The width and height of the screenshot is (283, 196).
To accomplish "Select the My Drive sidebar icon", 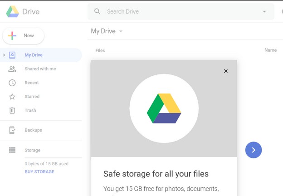I will (x=12, y=55).
